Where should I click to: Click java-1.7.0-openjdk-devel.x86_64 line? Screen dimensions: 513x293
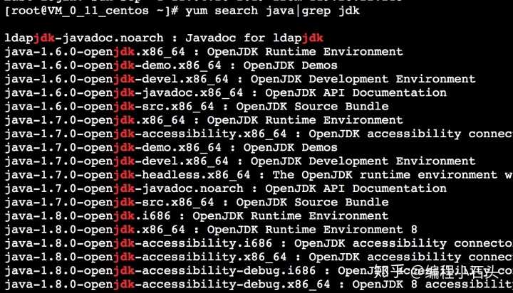tap(240, 161)
